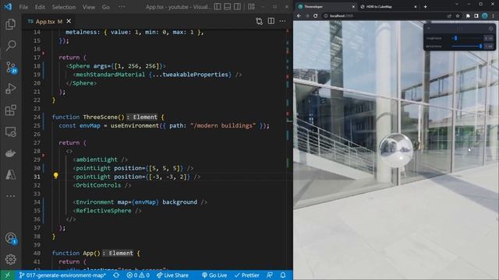Go forward in the browser
The image size is (499, 280).
(x=307, y=16)
